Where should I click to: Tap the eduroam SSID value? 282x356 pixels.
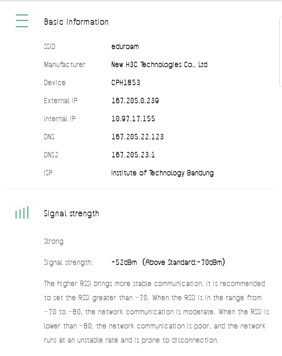coord(125,47)
